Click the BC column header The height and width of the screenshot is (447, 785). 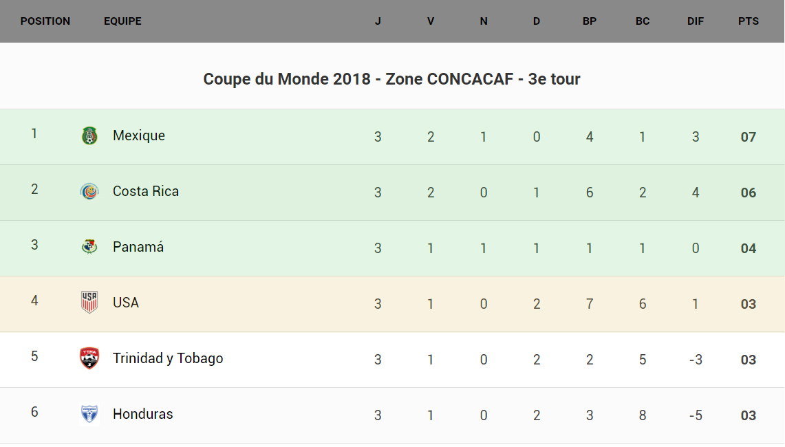643,21
